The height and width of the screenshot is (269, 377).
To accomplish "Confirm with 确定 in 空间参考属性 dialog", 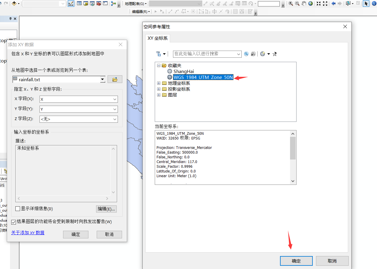I will click(x=296, y=261).
